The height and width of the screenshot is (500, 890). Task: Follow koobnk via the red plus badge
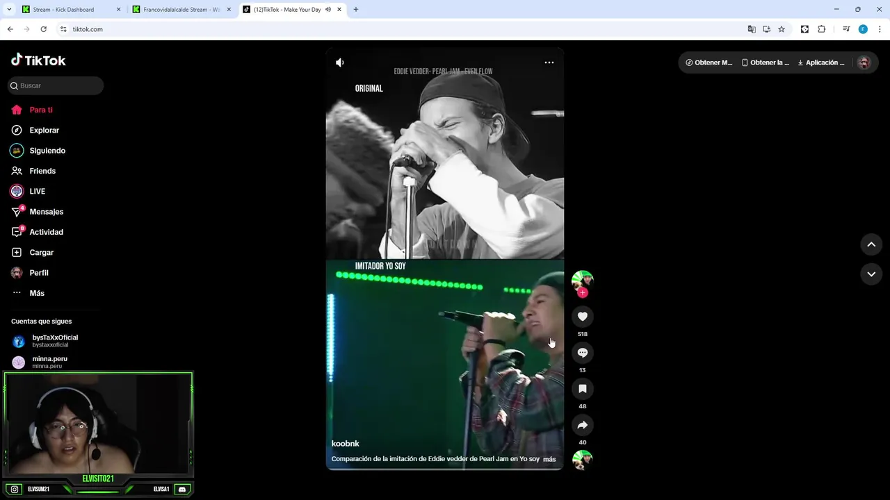click(x=583, y=292)
